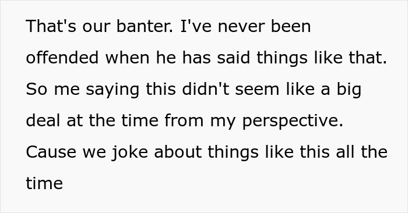Select the word "from"
408x213 pixels.
tap(184, 120)
